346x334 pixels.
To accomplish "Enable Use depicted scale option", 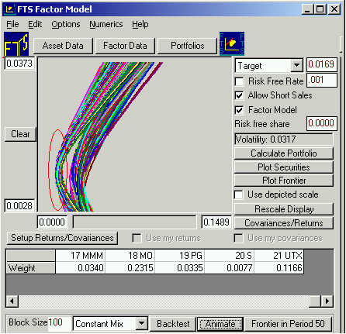I will pyautogui.click(x=239, y=195).
